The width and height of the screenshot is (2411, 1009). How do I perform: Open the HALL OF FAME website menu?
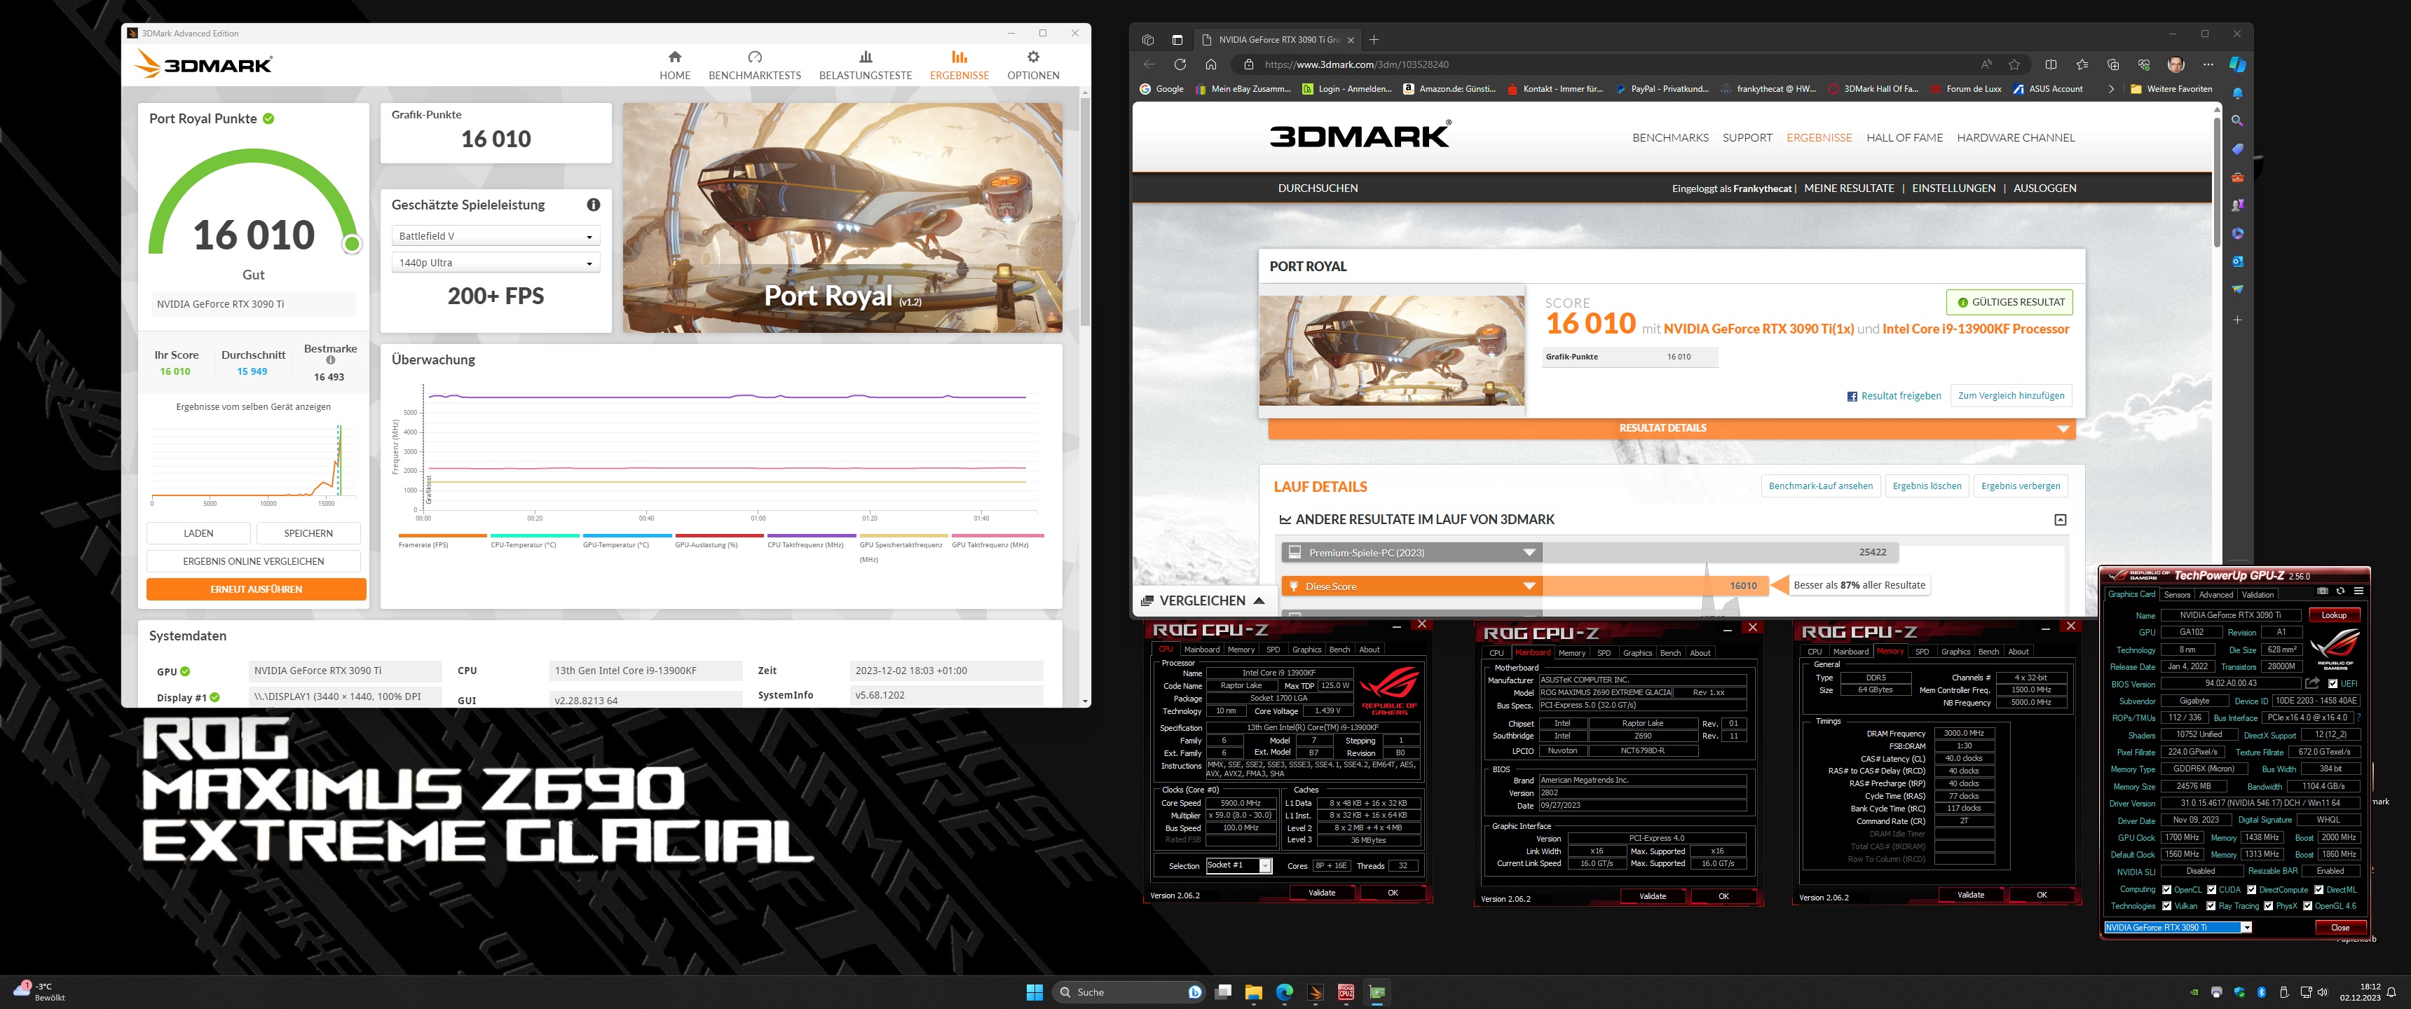point(1904,137)
